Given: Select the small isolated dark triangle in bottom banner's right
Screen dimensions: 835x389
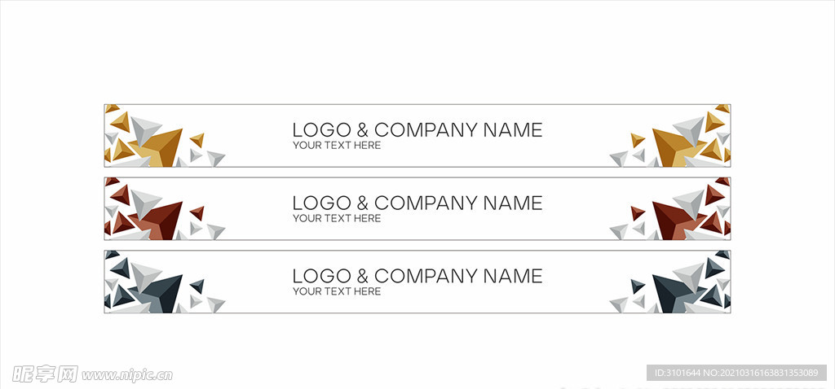Looking at the screenshot, I should point(637,286).
